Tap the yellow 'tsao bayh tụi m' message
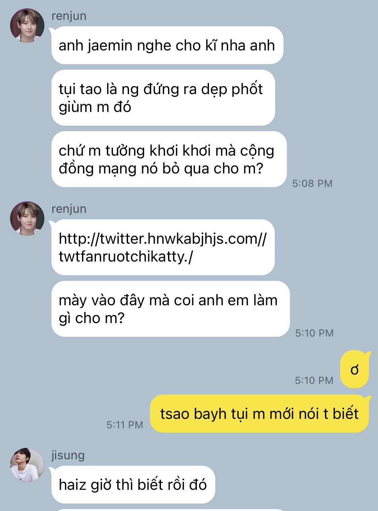 260,414
